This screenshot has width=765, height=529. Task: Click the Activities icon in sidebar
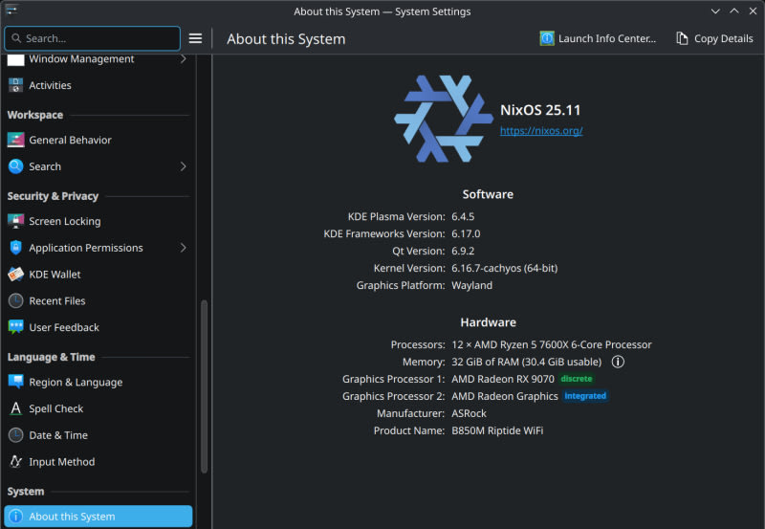pos(15,85)
